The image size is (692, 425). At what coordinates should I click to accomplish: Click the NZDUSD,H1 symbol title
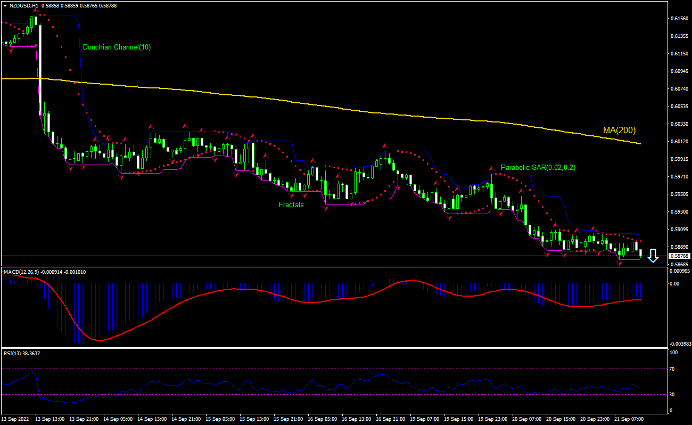point(24,5)
